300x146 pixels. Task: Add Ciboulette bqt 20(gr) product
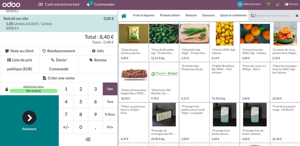[x=194, y=42]
